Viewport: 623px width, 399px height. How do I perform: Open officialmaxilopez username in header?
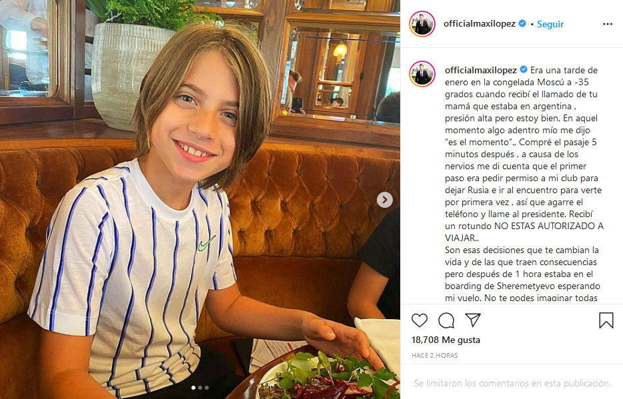pos(479,24)
